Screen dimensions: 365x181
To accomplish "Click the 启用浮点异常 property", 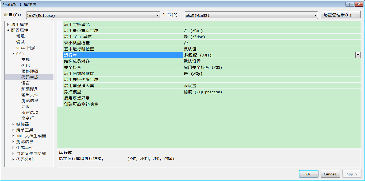I will [x=123, y=98].
